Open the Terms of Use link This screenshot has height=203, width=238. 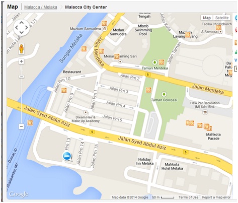pyautogui.click(x=188, y=197)
